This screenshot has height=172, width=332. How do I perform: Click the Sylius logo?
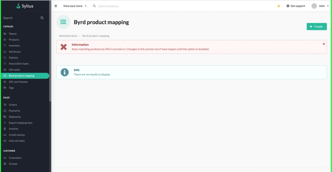coord(25,6)
